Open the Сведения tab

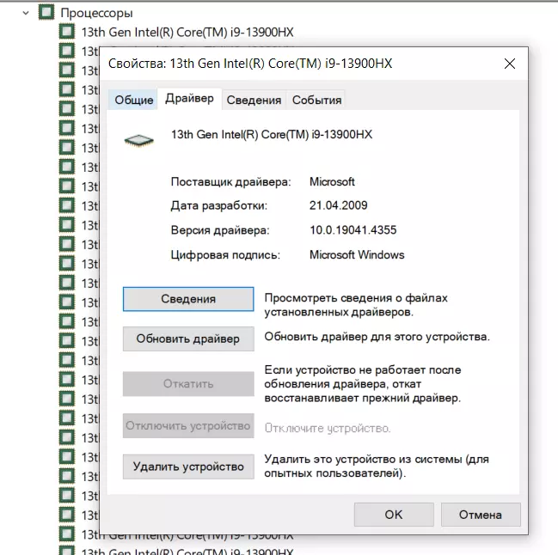point(254,100)
